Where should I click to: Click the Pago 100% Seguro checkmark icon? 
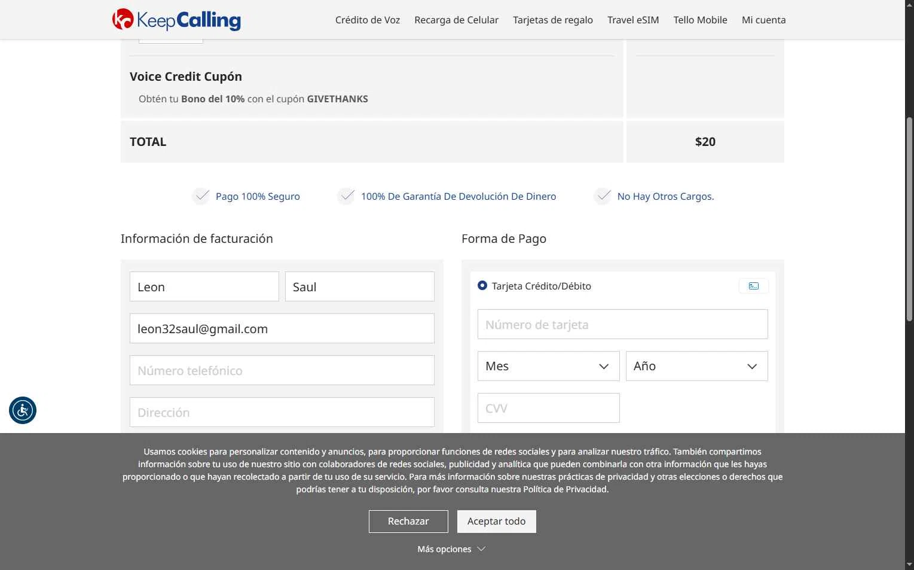pos(201,196)
